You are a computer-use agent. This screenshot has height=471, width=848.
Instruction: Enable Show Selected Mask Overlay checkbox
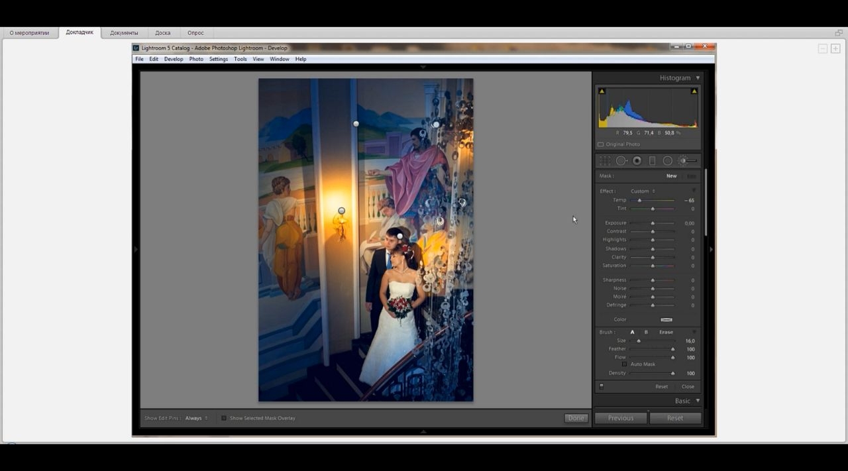pos(224,418)
